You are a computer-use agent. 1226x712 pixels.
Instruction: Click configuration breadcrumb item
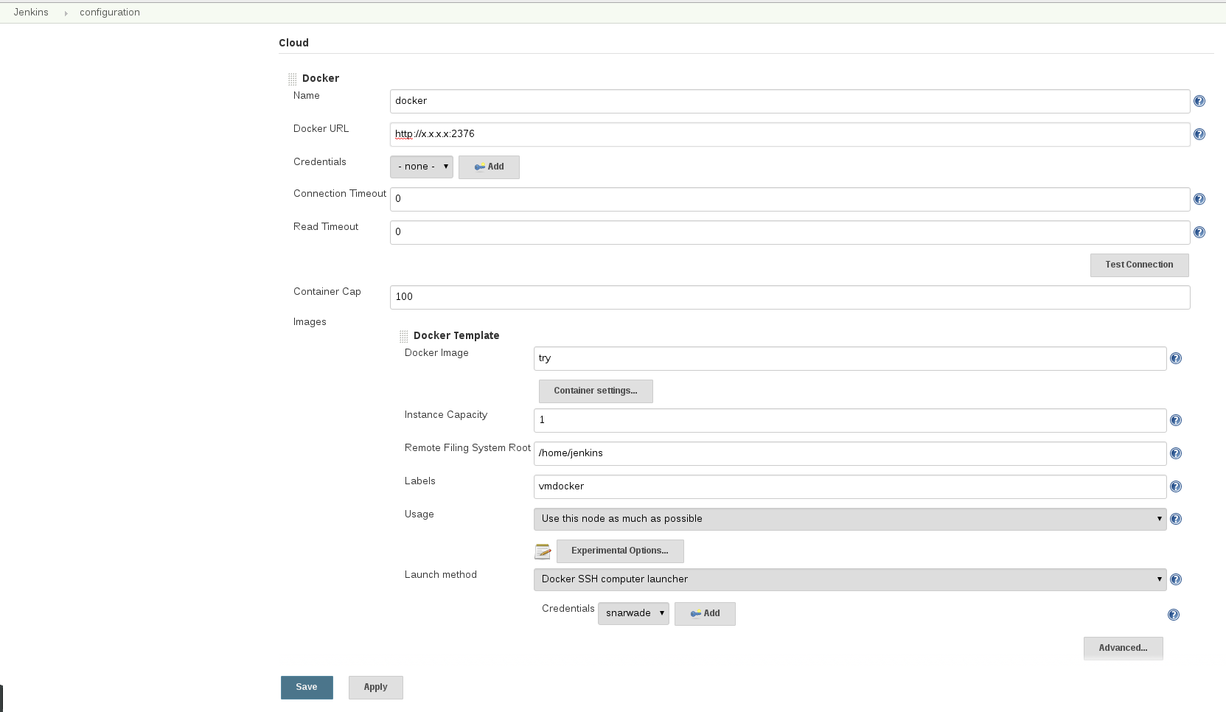110,13
